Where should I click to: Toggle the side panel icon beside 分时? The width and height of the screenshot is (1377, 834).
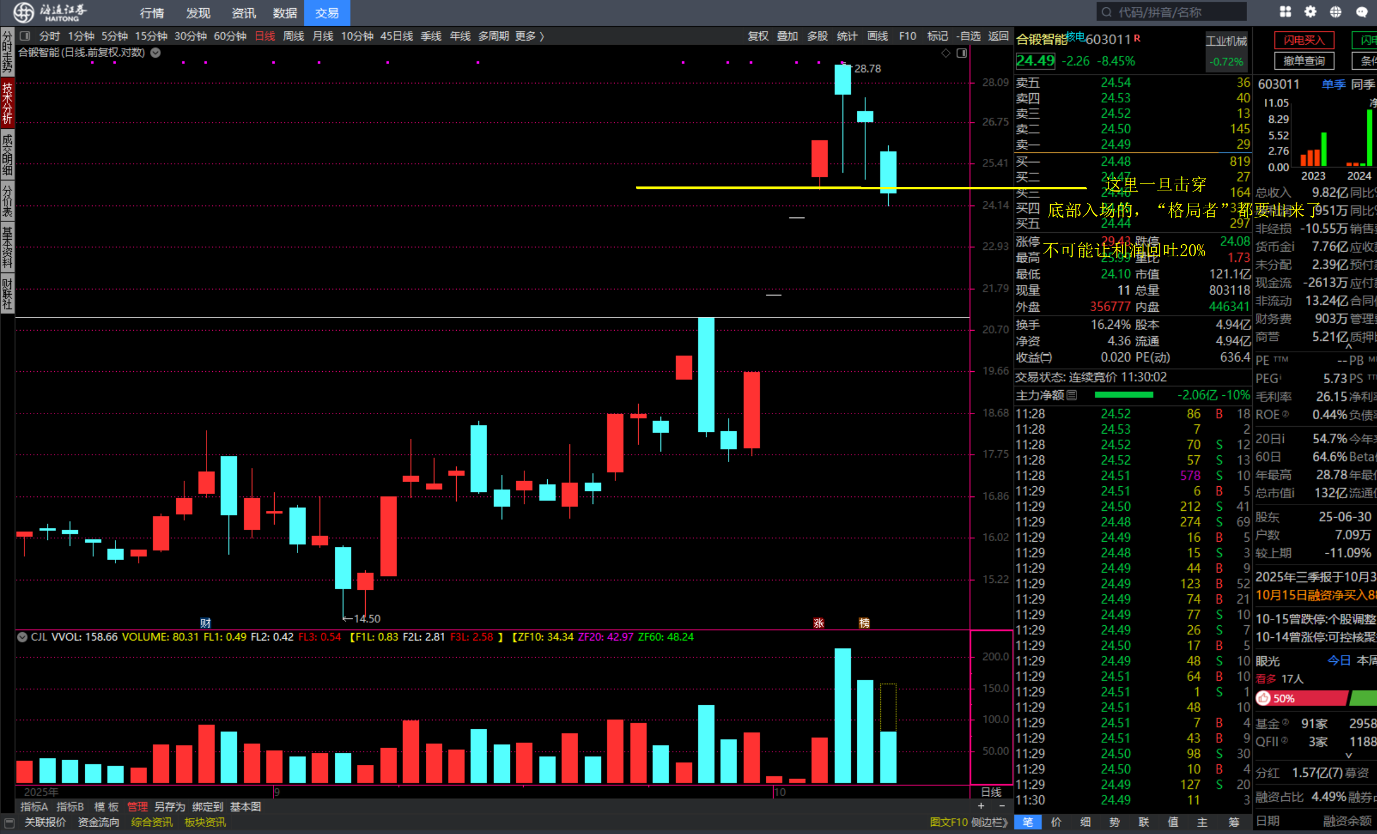point(25,36)
